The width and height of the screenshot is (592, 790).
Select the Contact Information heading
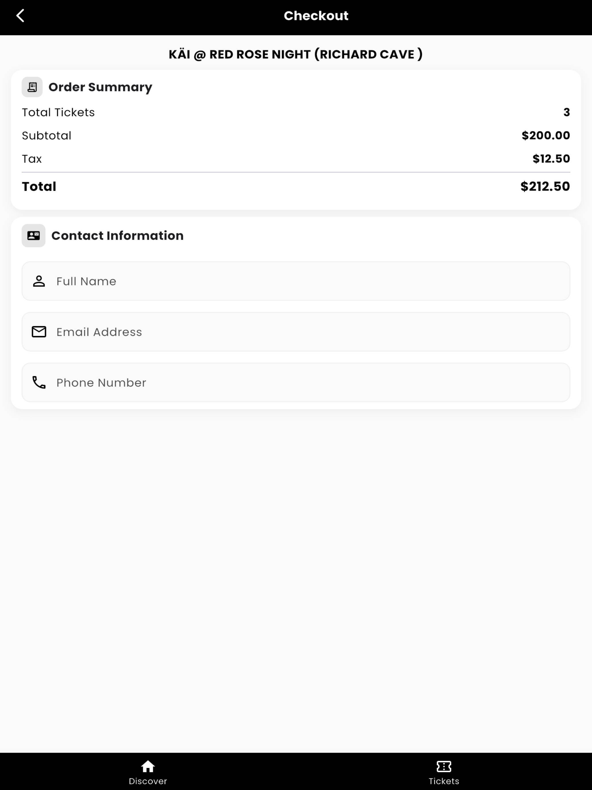[117, 236]
